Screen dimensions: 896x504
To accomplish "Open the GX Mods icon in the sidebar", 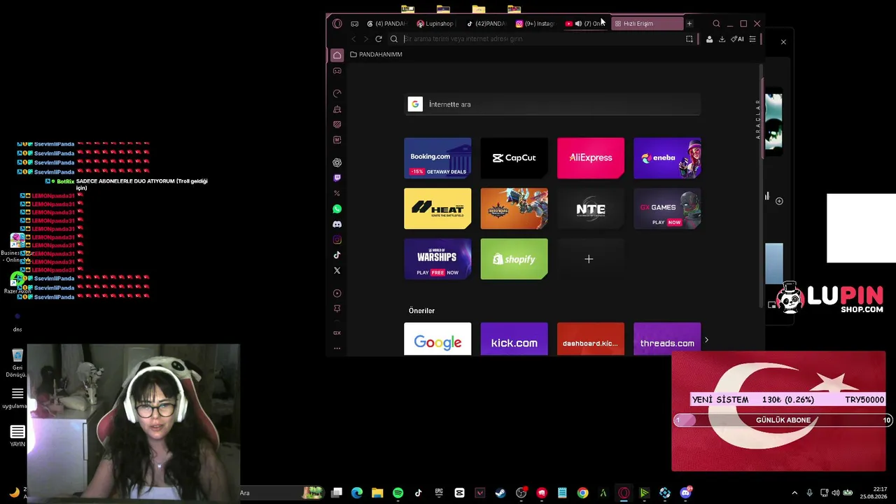I will [x=337, y=140].
